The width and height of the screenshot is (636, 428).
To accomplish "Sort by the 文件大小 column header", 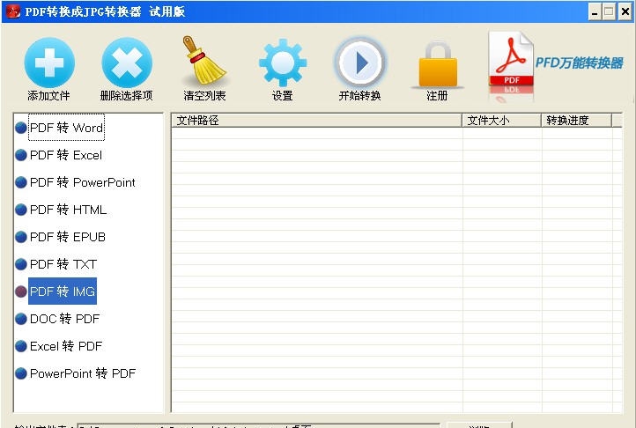I will coord(502,121).
